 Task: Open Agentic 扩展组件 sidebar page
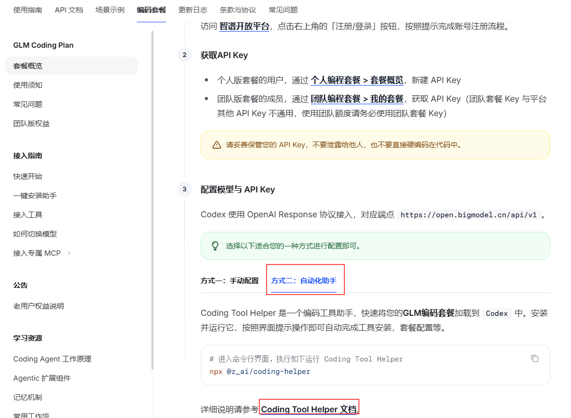pos(42,378)
